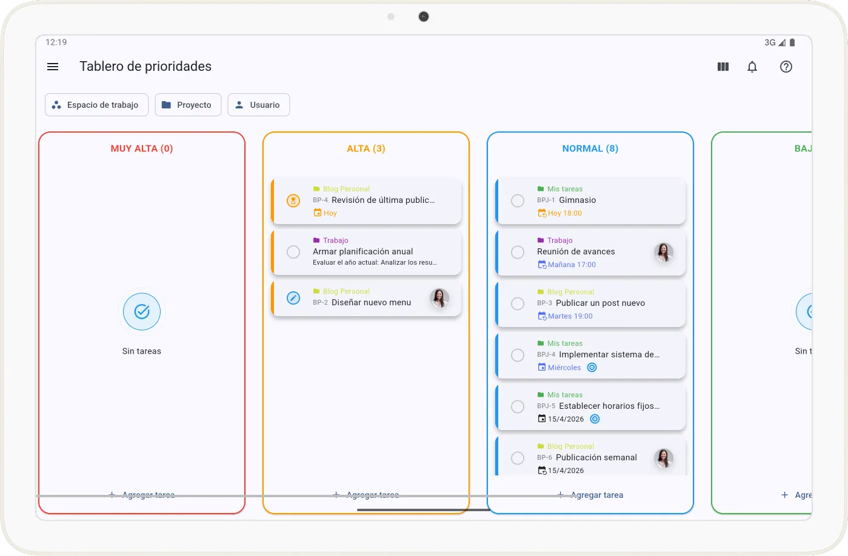Click Hoy date on Revisión card
Viewport: 848px width, 556px height.
[325, 213]
